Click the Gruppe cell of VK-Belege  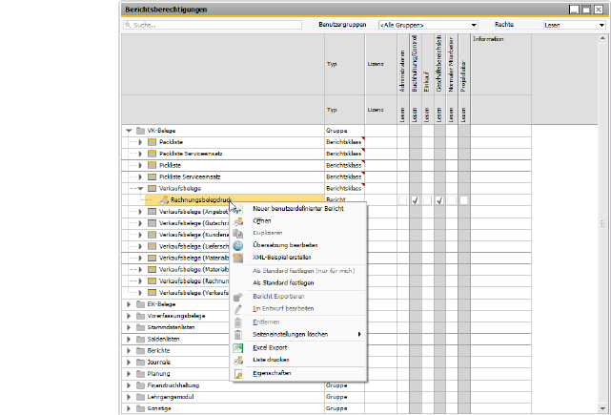point(344,131)
